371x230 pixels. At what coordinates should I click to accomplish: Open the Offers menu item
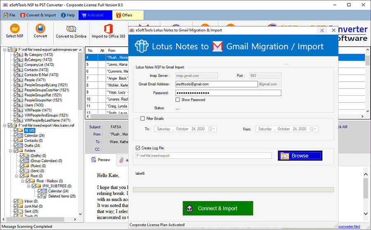point(127,15)
